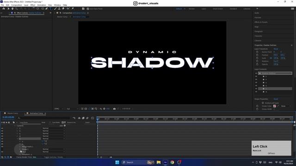296x166 pixels.
Task: Hide group H eye in timeline
Action: tap(2, 131)
